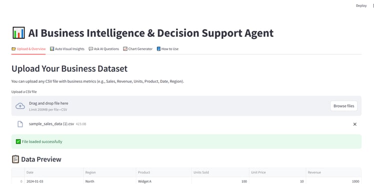Click the bar chart logo icon beside title
The image size is (374, 184).
[x=18, y=33]
